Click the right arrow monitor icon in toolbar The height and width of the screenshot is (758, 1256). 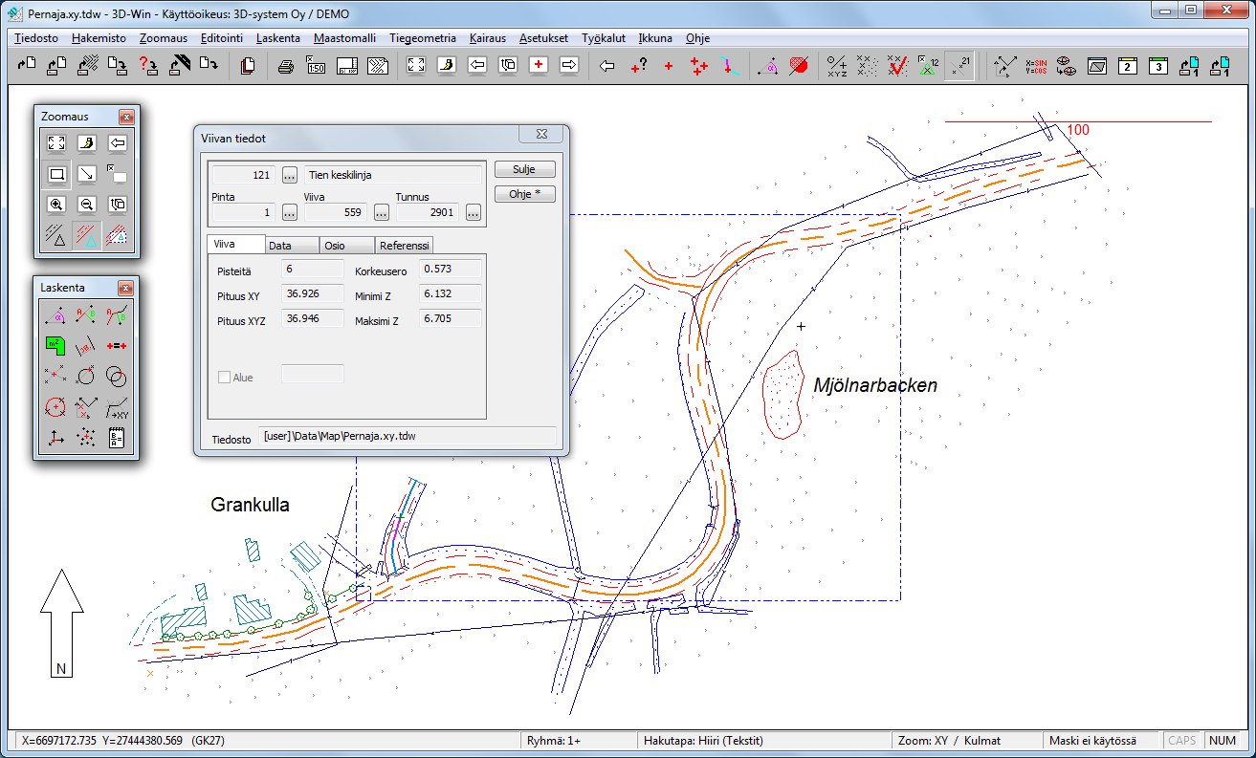569,66
